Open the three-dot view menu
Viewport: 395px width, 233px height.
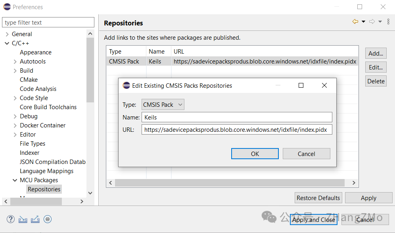(x=388, y=22)
